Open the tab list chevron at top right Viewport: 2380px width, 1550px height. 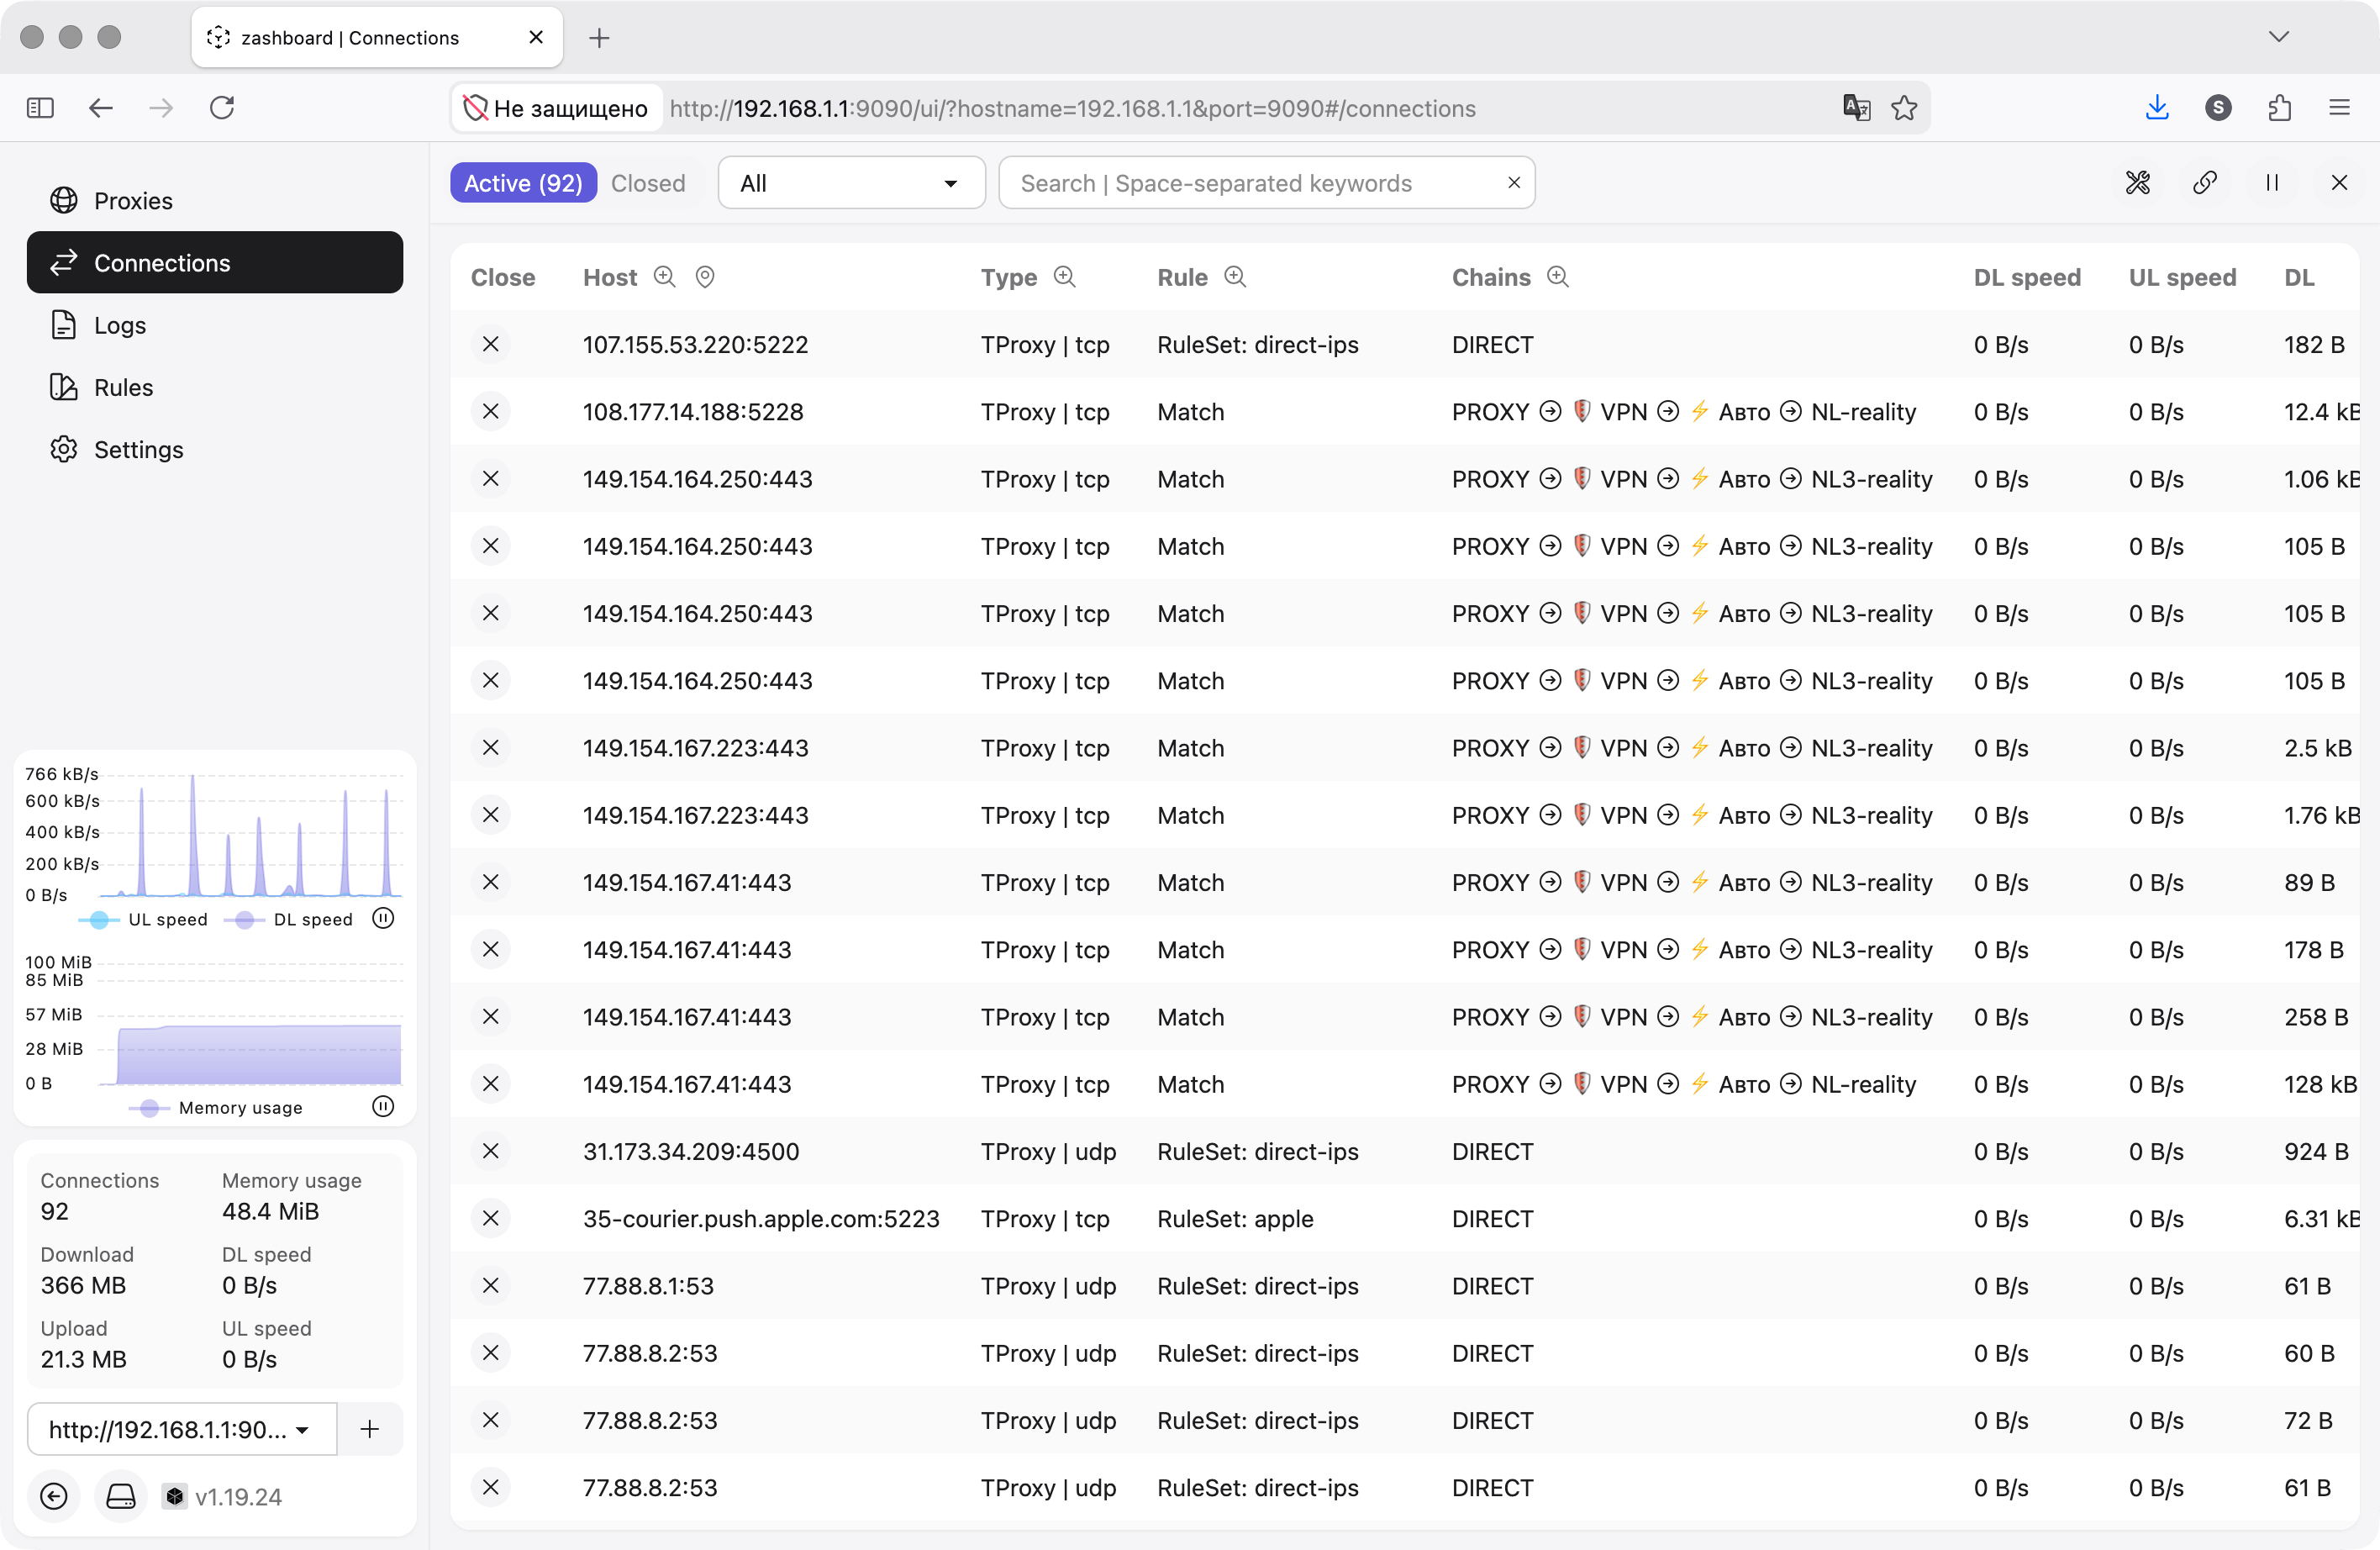click(2279, 37)
